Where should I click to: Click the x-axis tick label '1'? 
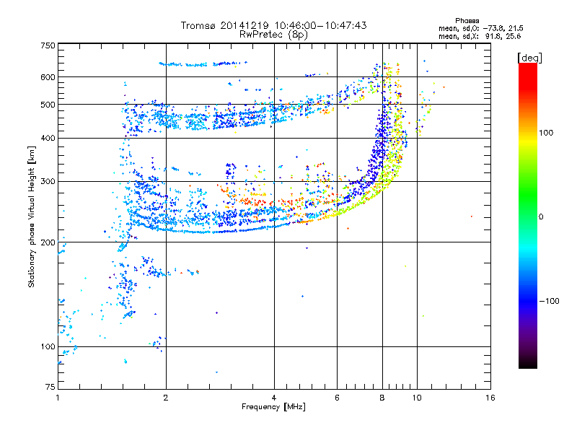[x=58, y=398]
